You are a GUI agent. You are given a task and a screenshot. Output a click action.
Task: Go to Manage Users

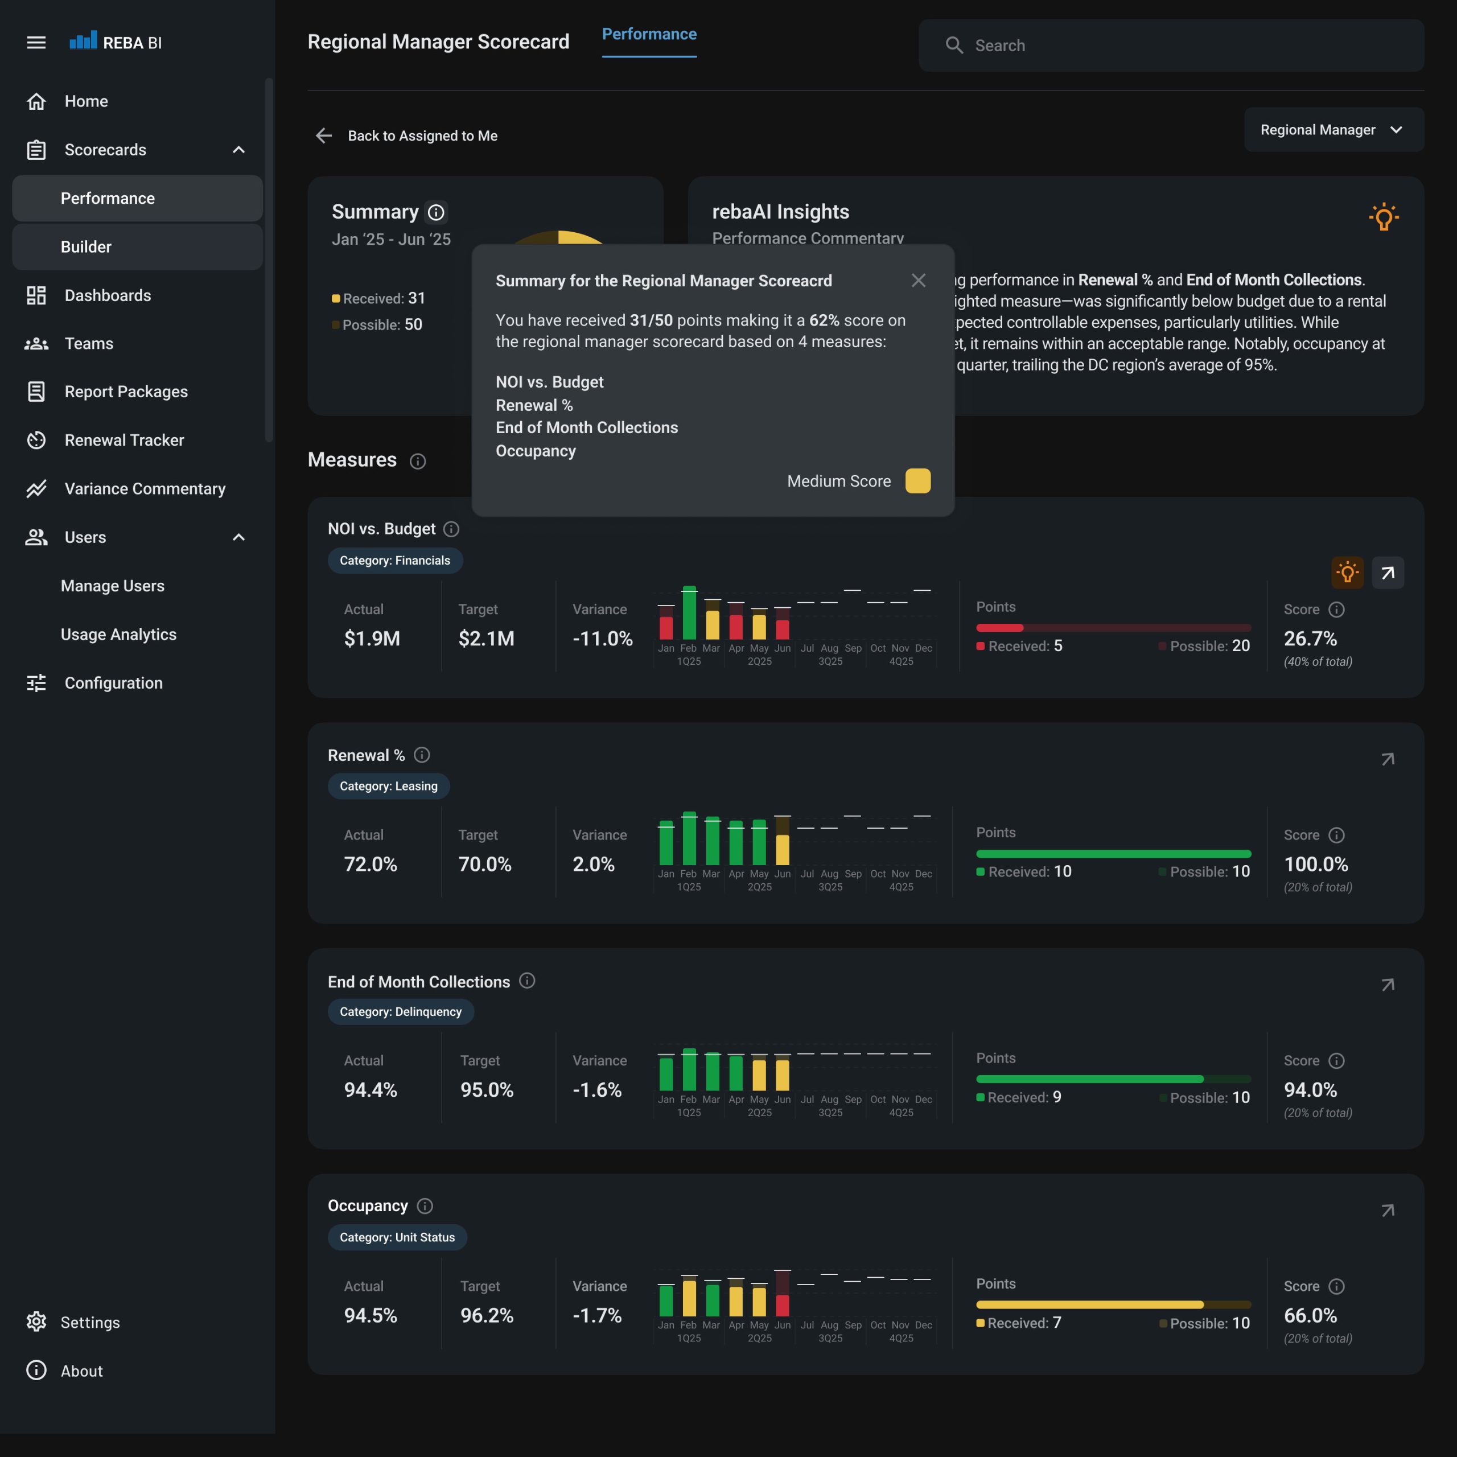click(x=112, y=586)
